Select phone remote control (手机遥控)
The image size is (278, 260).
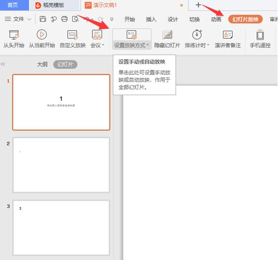pos(260,39)
